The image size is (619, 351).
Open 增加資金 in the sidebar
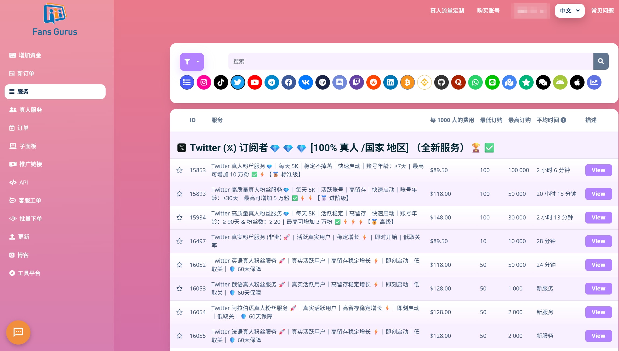click(55, 55)
